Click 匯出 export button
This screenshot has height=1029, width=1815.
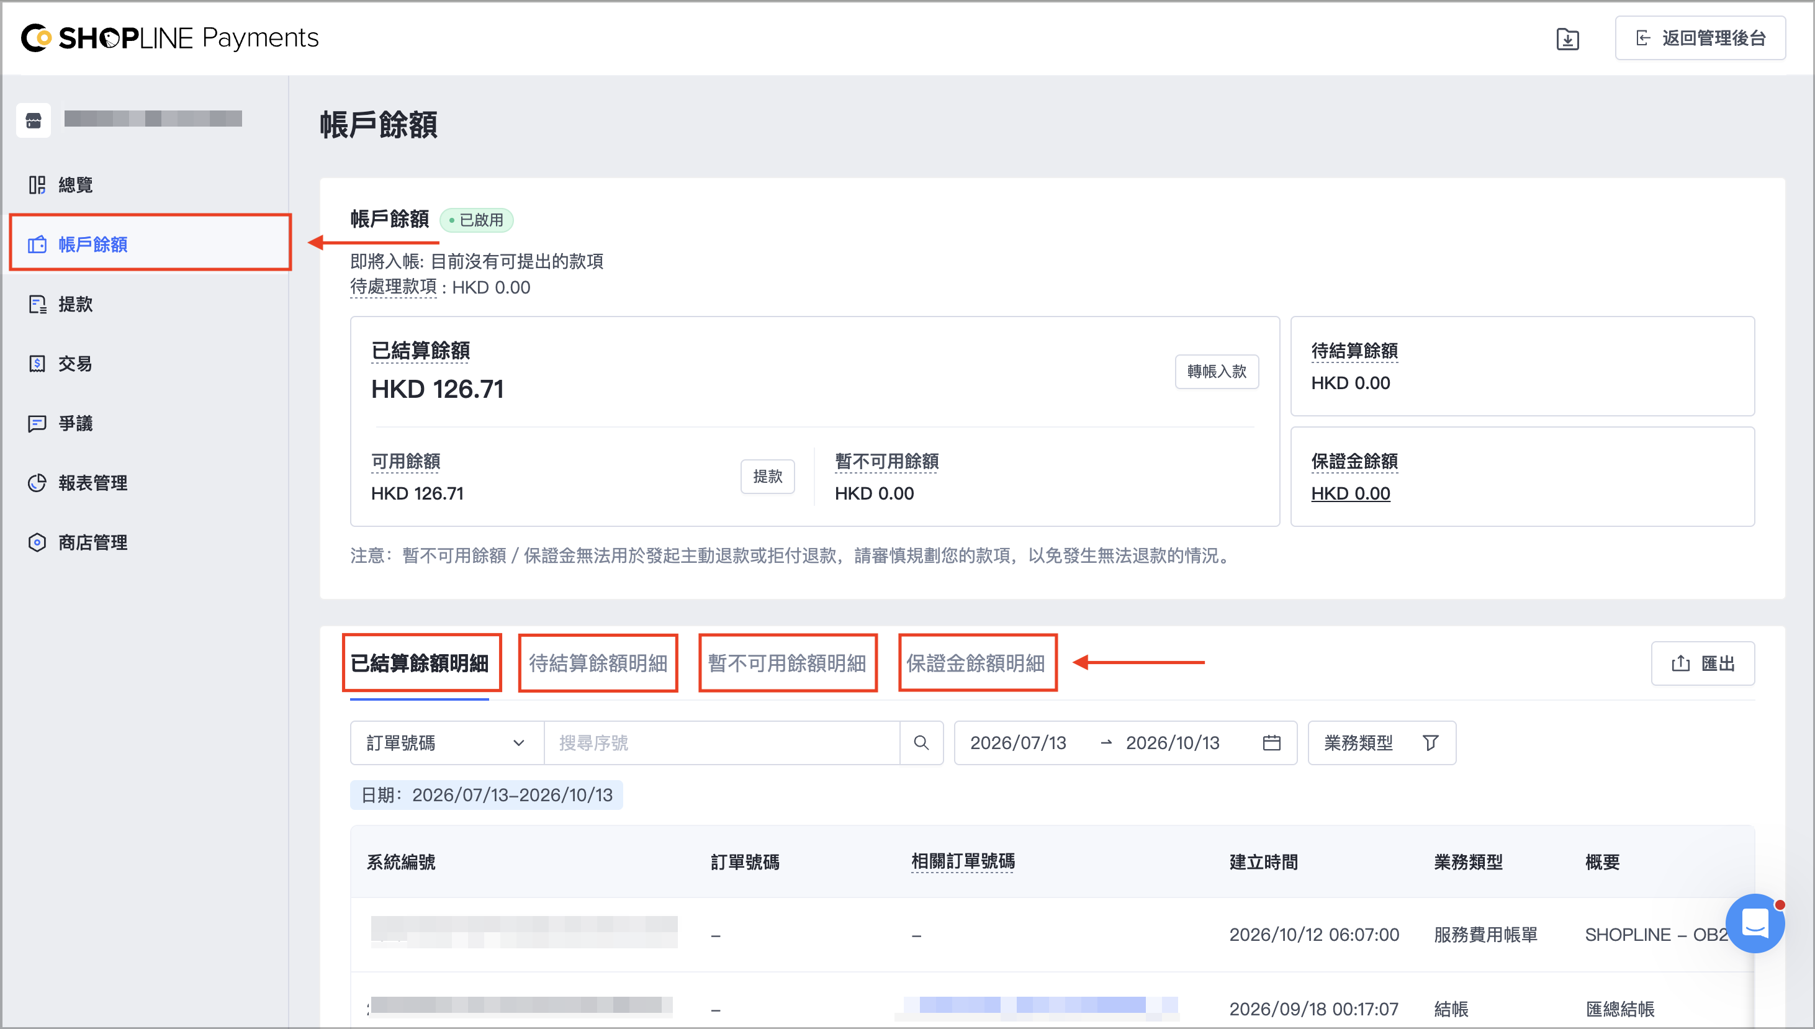click(x=1703, y=663)
